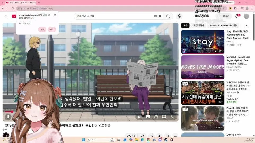This screenshot has width=255, height=143.
Task: Click the video progress bar scrubber
Action: point(12,111)
